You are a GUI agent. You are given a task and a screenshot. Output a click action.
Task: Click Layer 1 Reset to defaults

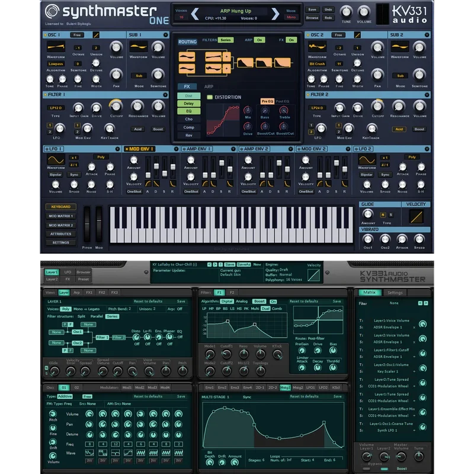tap(148, 302)
